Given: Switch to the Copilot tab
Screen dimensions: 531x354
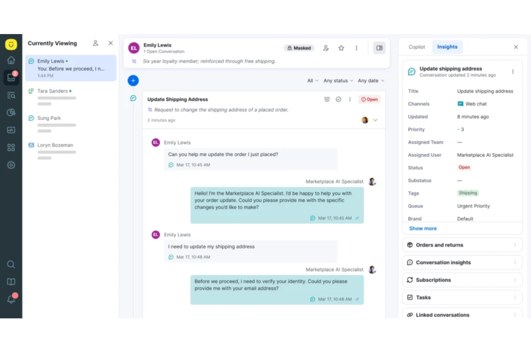Looking at the screenshot, I should tap(417, 47).
